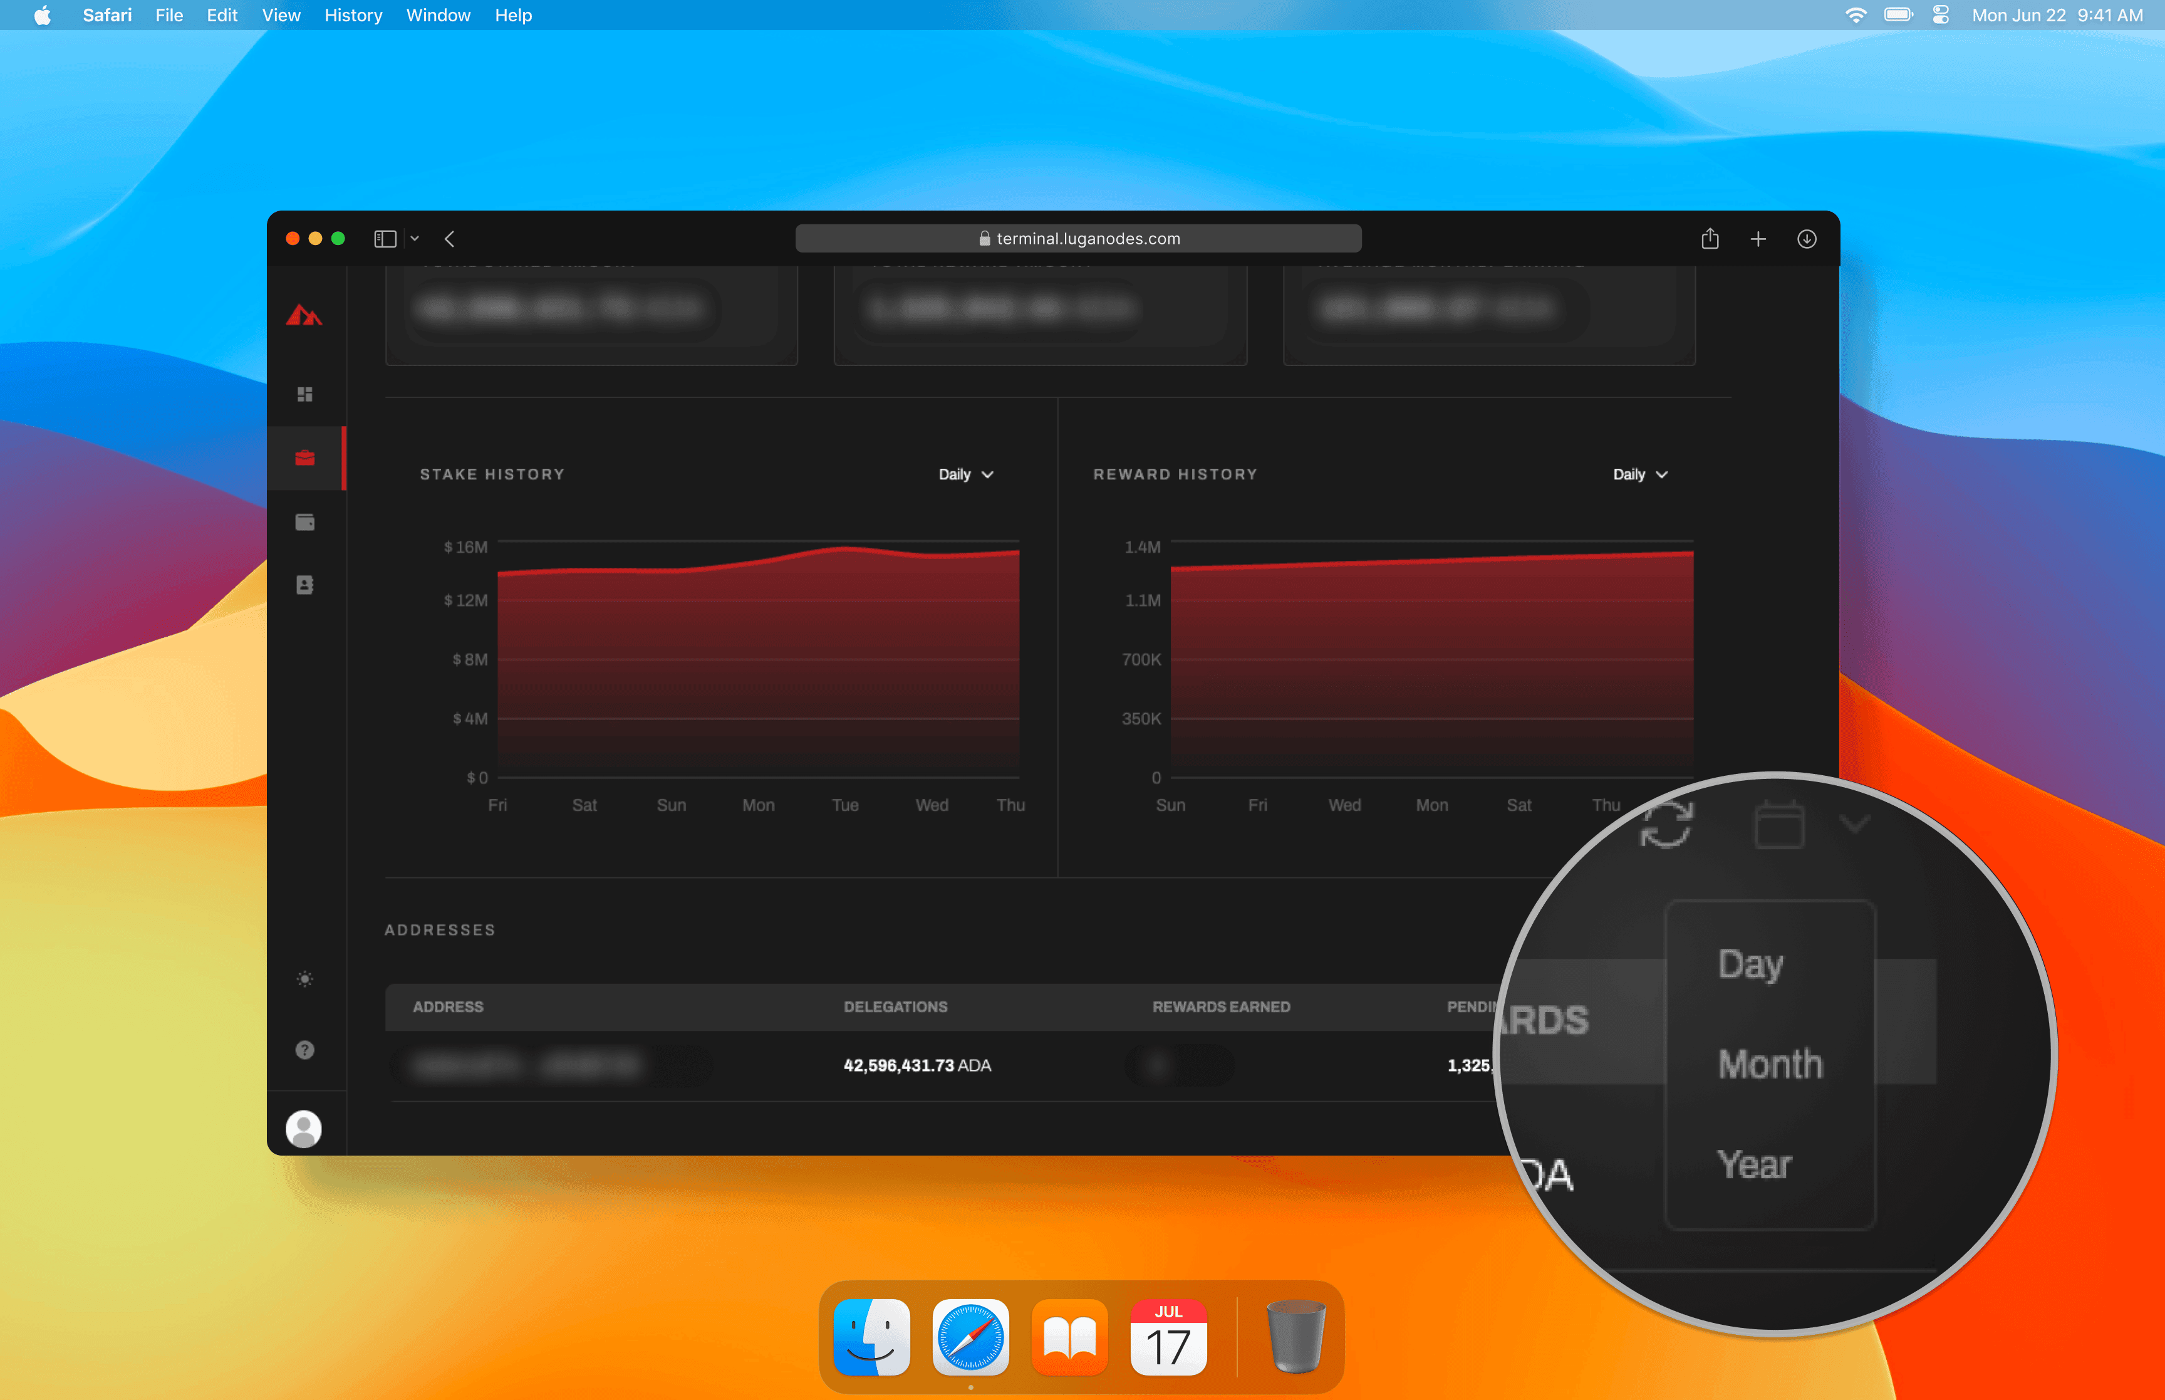Open Finder from the Dock
Screen dimensions: 2165x1400
point(872,1336)
